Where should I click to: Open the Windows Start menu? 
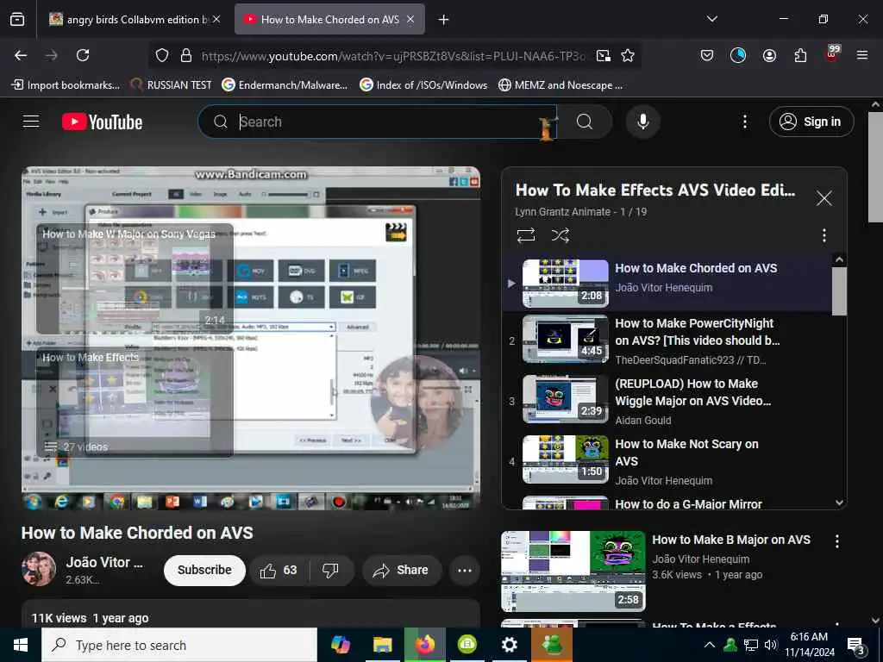pos(21,645)
